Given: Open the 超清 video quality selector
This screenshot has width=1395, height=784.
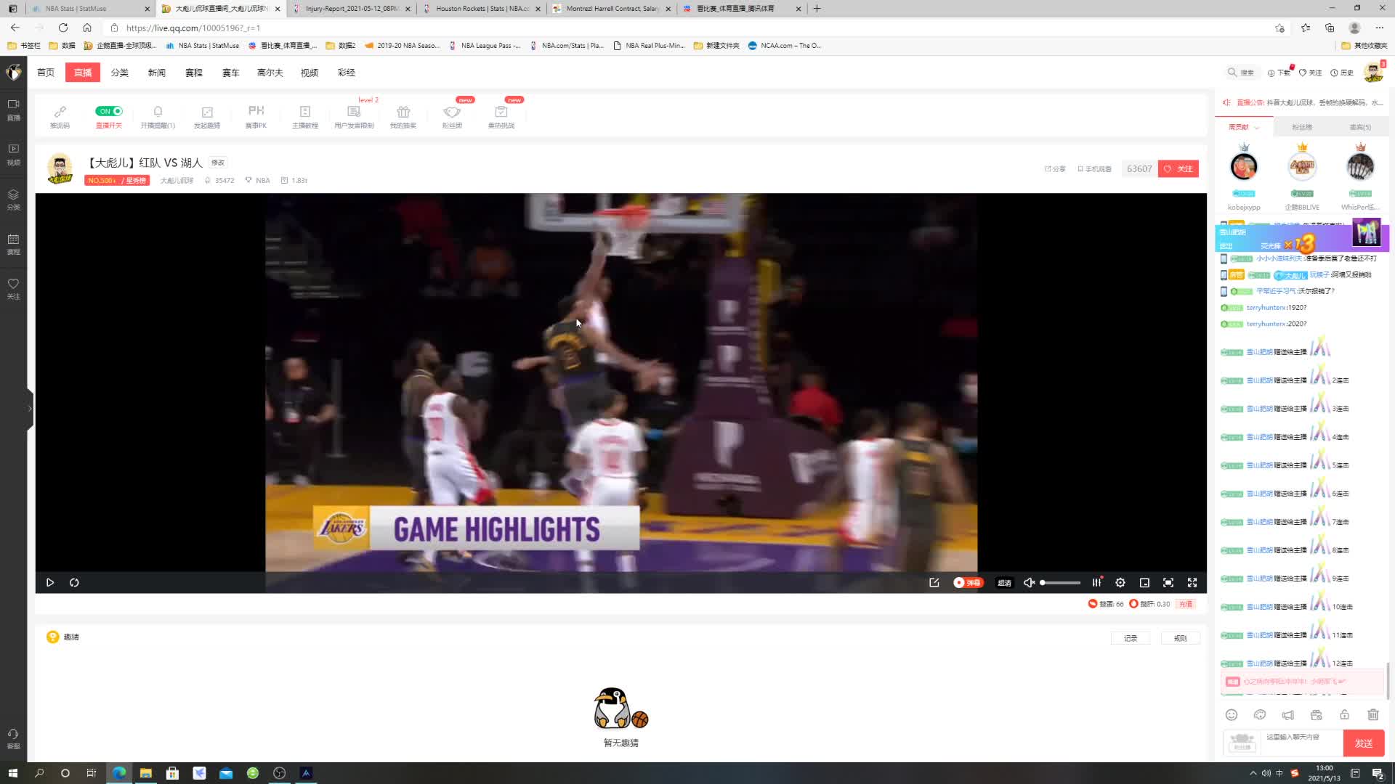Looking at the screenshot, I should 1004,582.
